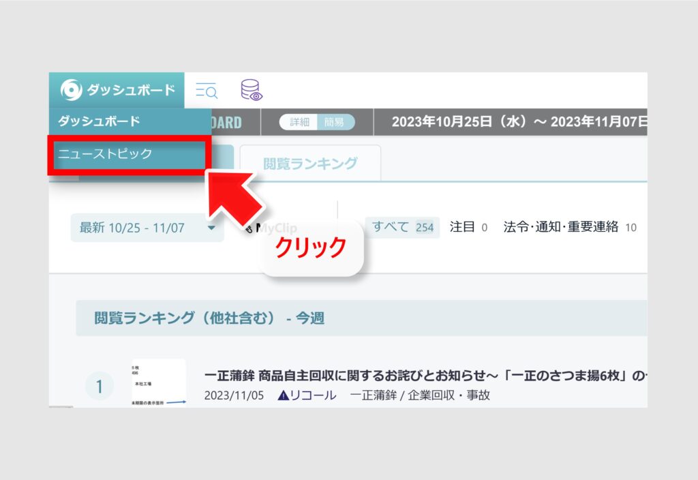Open the database with eye icon
Viewport: 698px width, 480px height.
pyautogui.click(x=252, y=90)
